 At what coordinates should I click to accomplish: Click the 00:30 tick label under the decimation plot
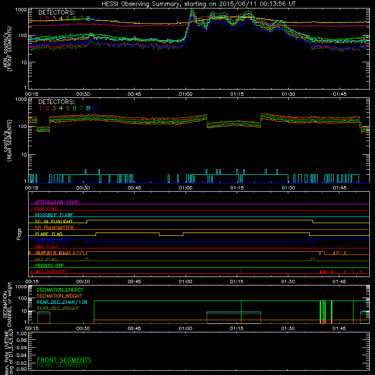(83, 329)
